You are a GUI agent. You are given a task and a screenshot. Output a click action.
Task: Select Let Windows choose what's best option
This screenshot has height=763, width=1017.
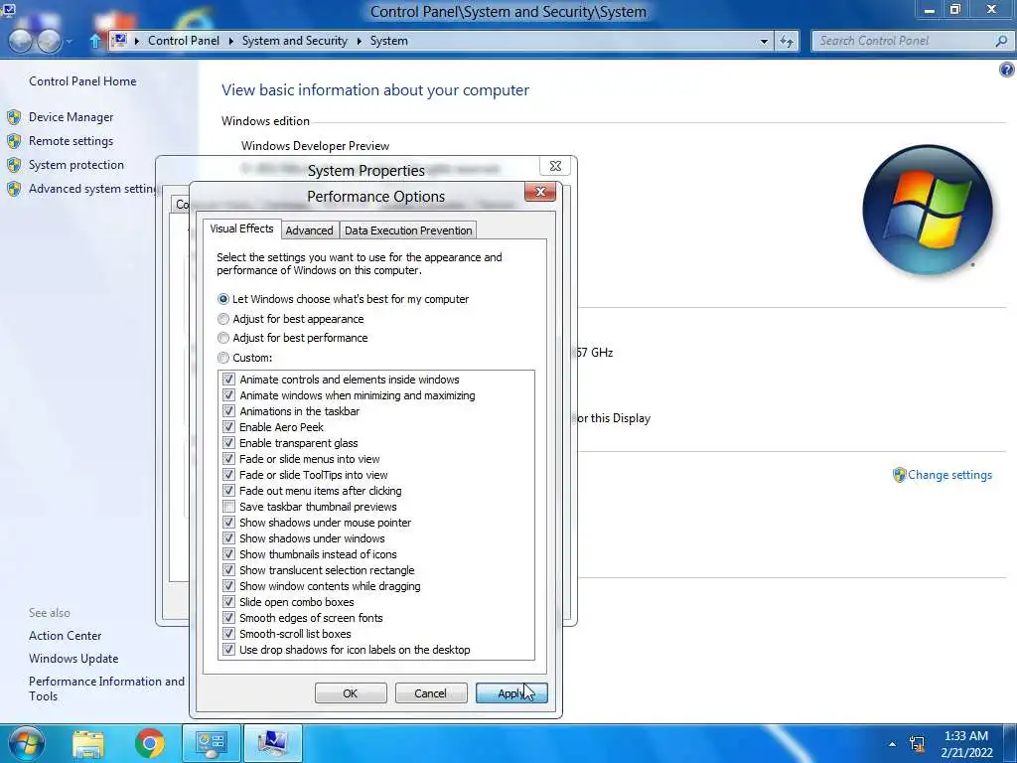223,299
